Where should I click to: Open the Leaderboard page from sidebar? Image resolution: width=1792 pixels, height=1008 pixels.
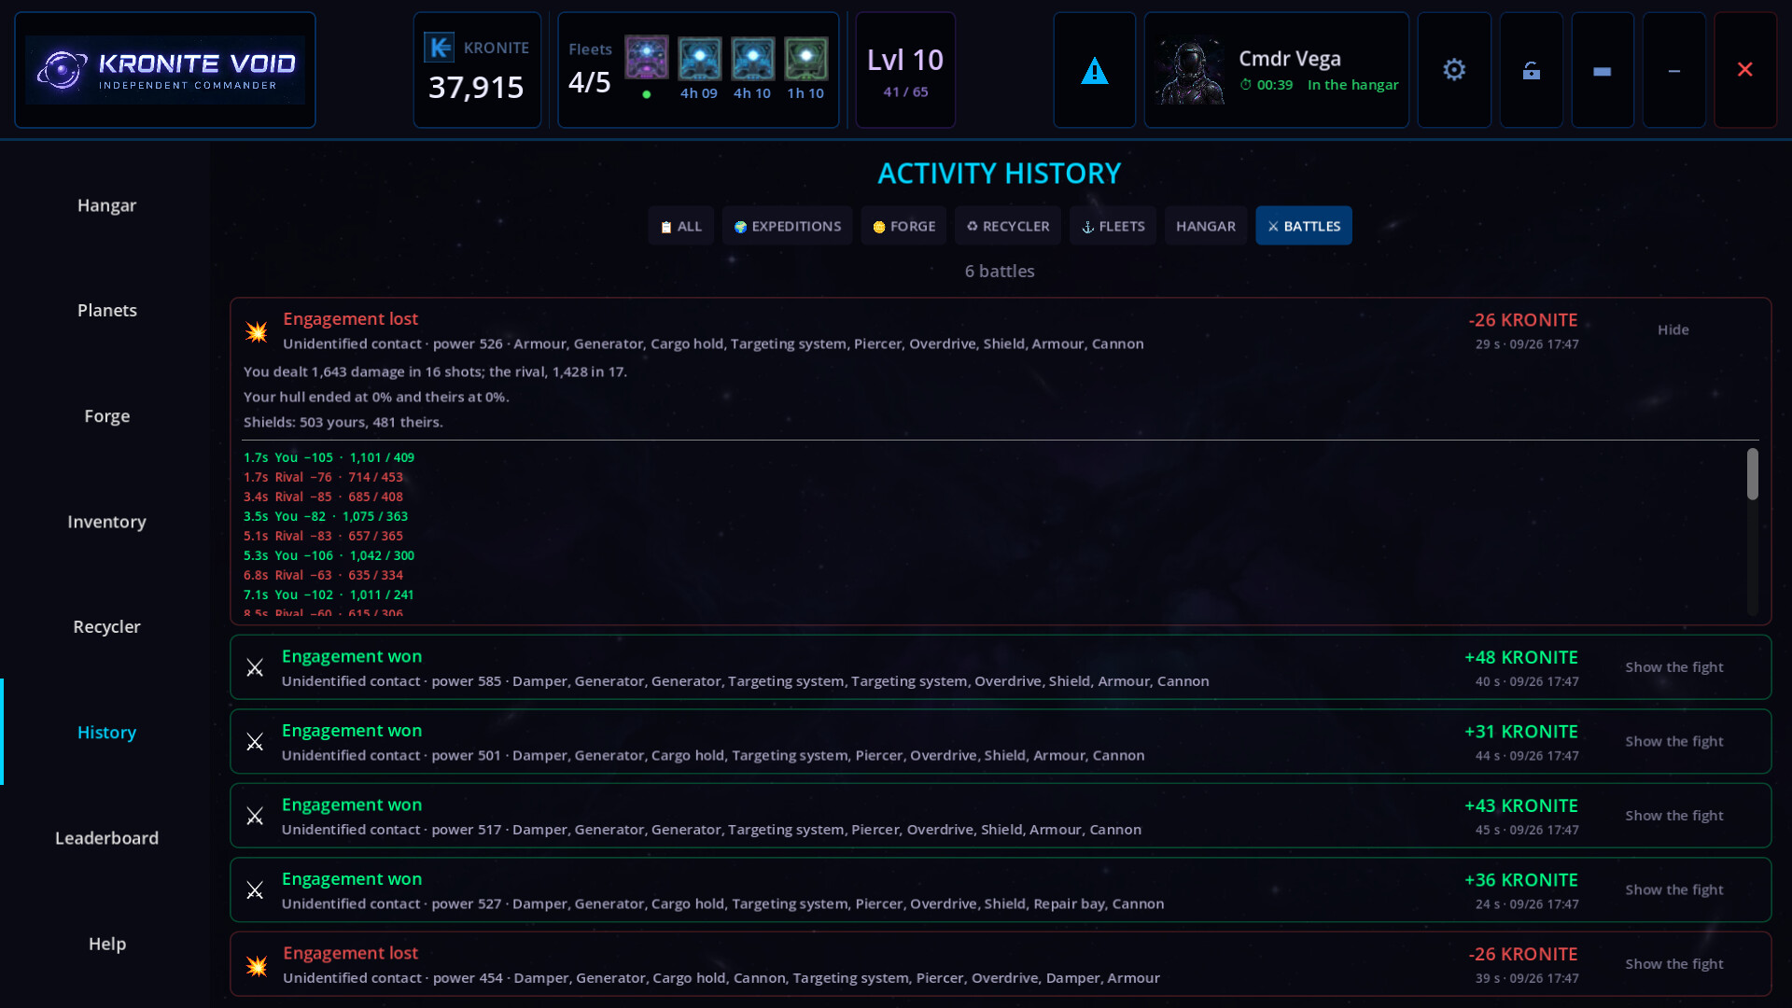tap(106, 838)
